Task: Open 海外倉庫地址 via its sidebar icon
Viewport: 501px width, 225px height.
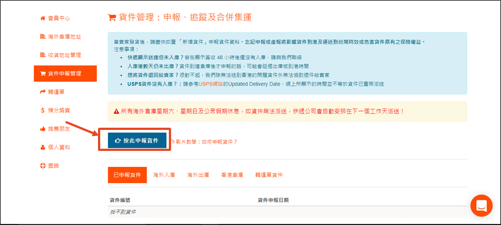Action: coord(43,36)
